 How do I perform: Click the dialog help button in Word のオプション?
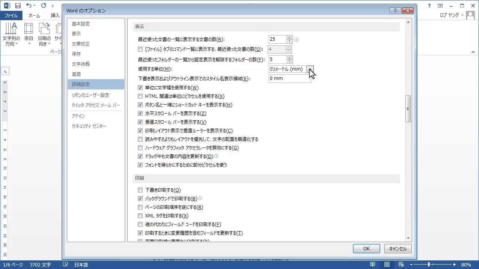point(395,10)
